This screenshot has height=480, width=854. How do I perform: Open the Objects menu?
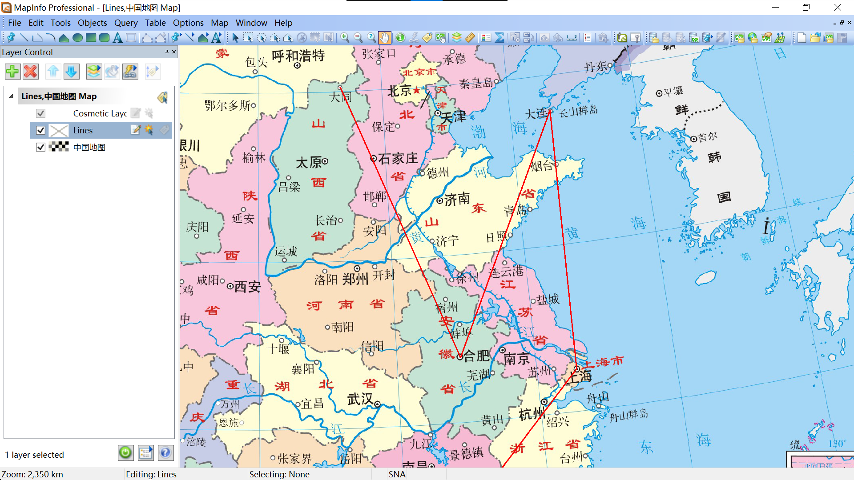point(92,23)
